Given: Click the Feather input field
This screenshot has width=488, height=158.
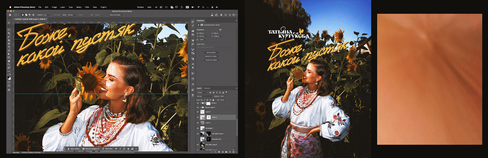Looking at the screenshot, I should click(x=46, y=15).
